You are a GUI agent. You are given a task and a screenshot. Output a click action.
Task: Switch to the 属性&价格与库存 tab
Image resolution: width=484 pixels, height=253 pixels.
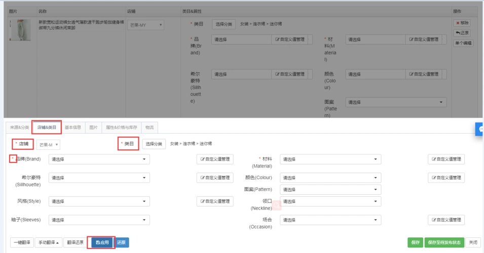[x=121, y=128]
